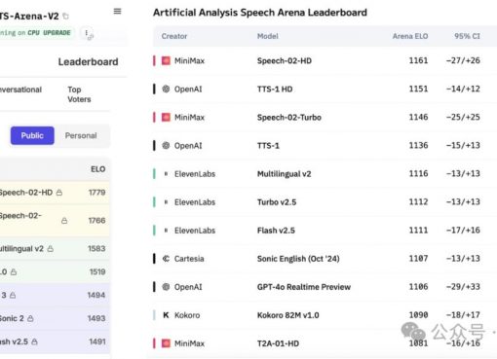Screen dimensions: 497x359
Task: Select the GPT-4o Realtime Preview row
Action: point(325,287)
